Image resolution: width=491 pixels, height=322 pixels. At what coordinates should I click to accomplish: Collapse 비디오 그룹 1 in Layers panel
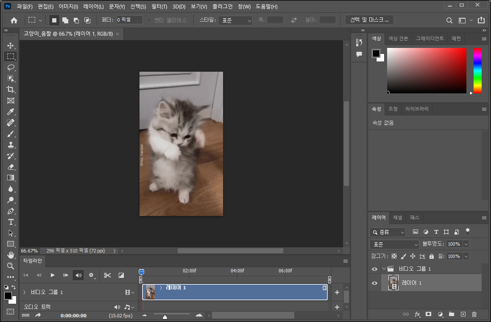(x=384, y=269)
